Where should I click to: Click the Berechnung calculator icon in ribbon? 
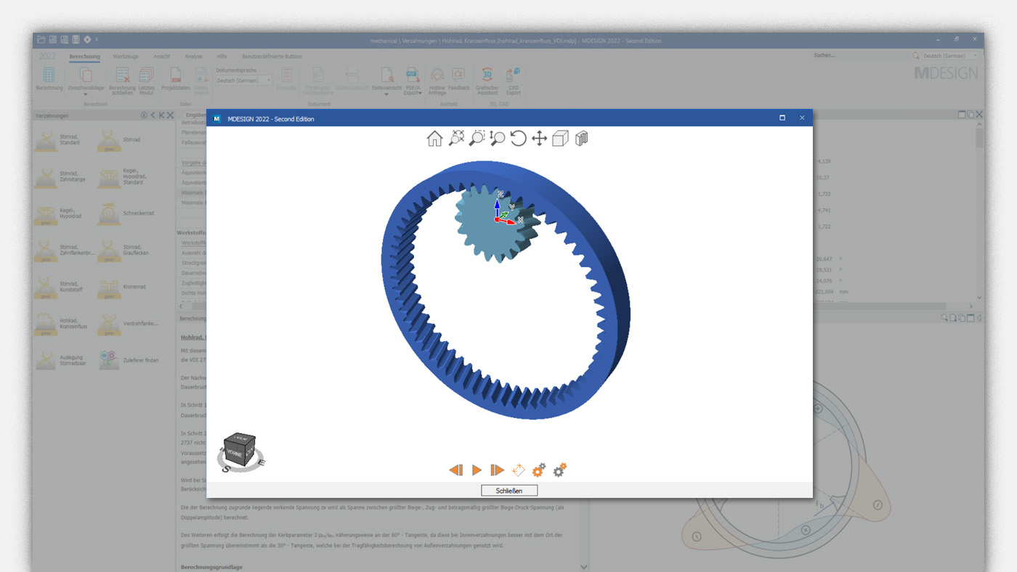tap(49, 80)
